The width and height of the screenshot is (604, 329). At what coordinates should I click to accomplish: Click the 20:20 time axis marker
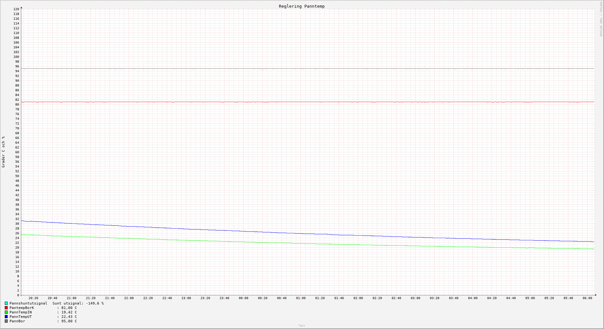point(33,298)
